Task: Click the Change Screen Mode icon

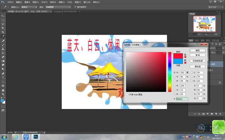Action: pyautogui.click(x=3, y=110)
